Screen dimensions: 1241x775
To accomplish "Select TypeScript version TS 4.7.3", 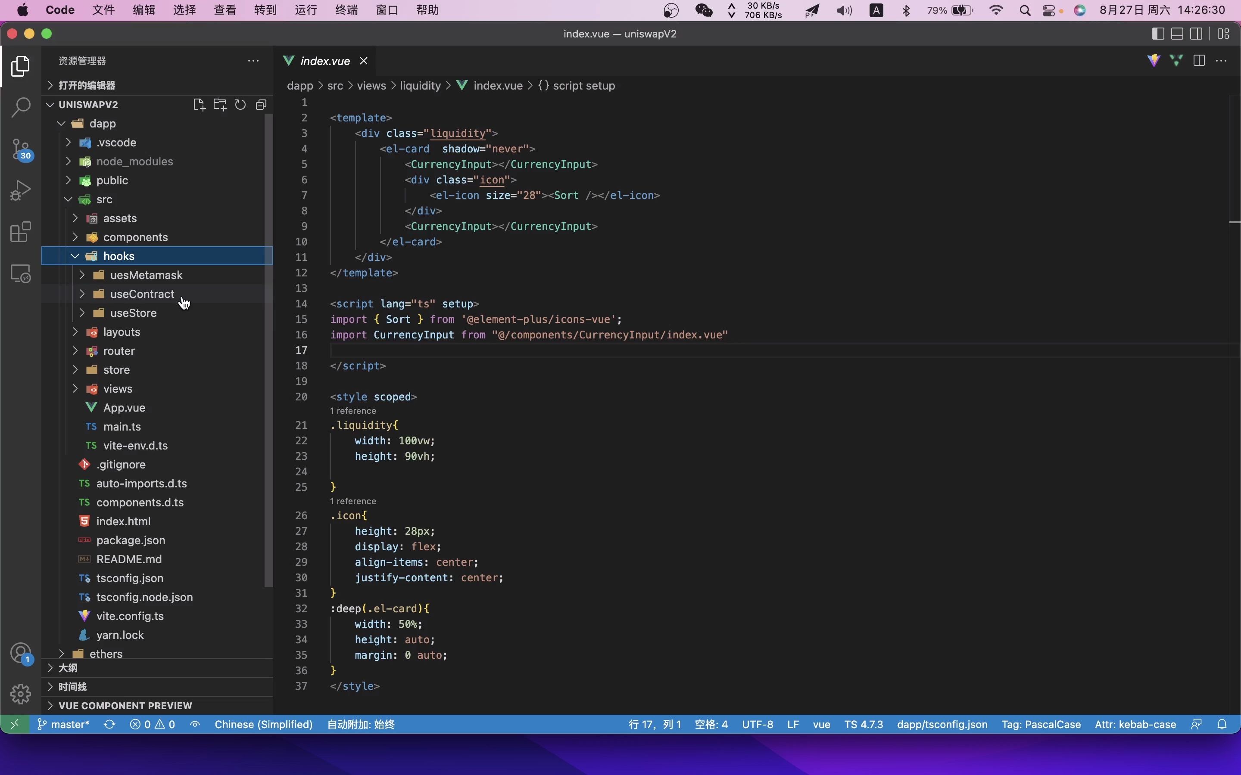I will tap(864, 724).
